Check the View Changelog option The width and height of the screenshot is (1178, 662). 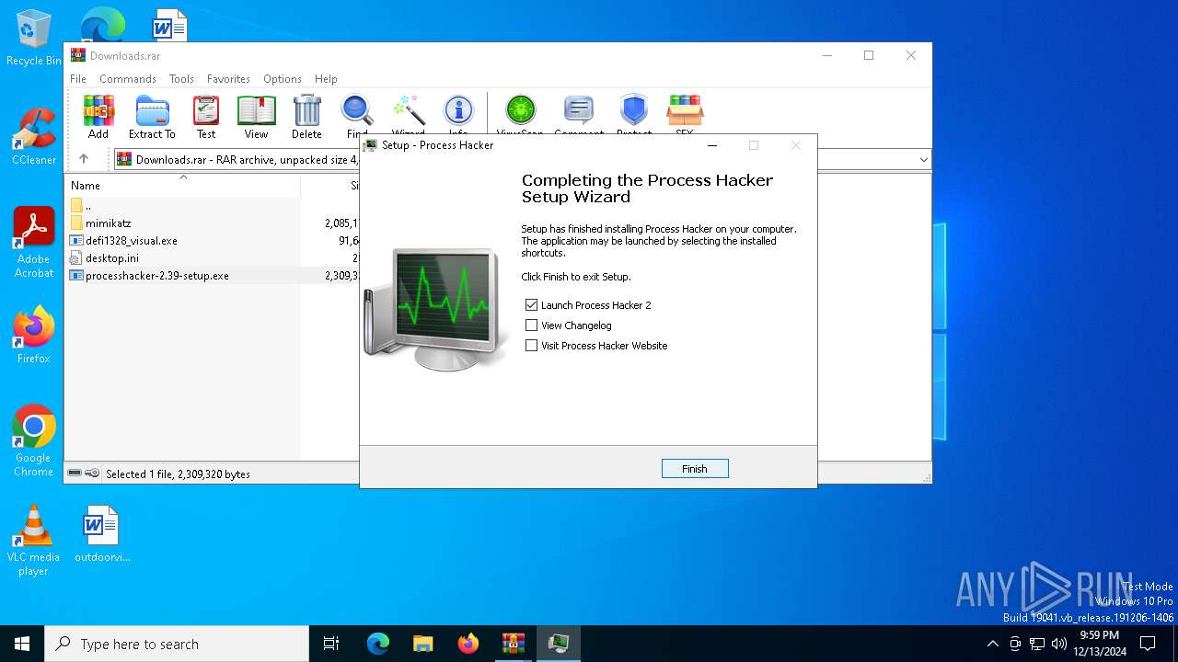531,325
